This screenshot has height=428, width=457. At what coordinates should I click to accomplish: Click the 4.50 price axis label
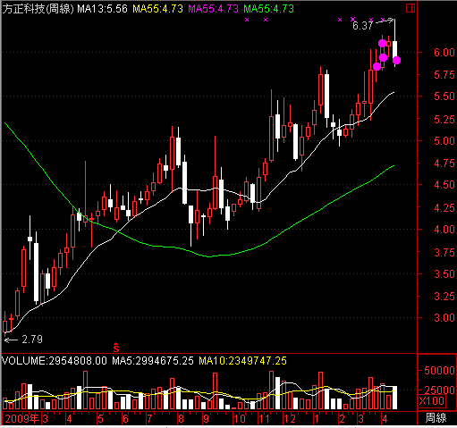pyautogui.click(x=444, y=185)
